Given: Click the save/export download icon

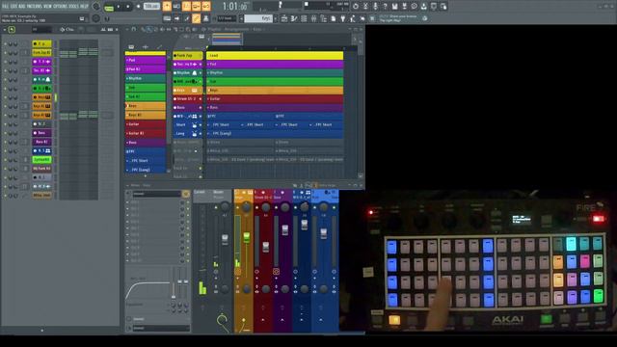Looking at the screenshot, I should (x=424, y=7).
